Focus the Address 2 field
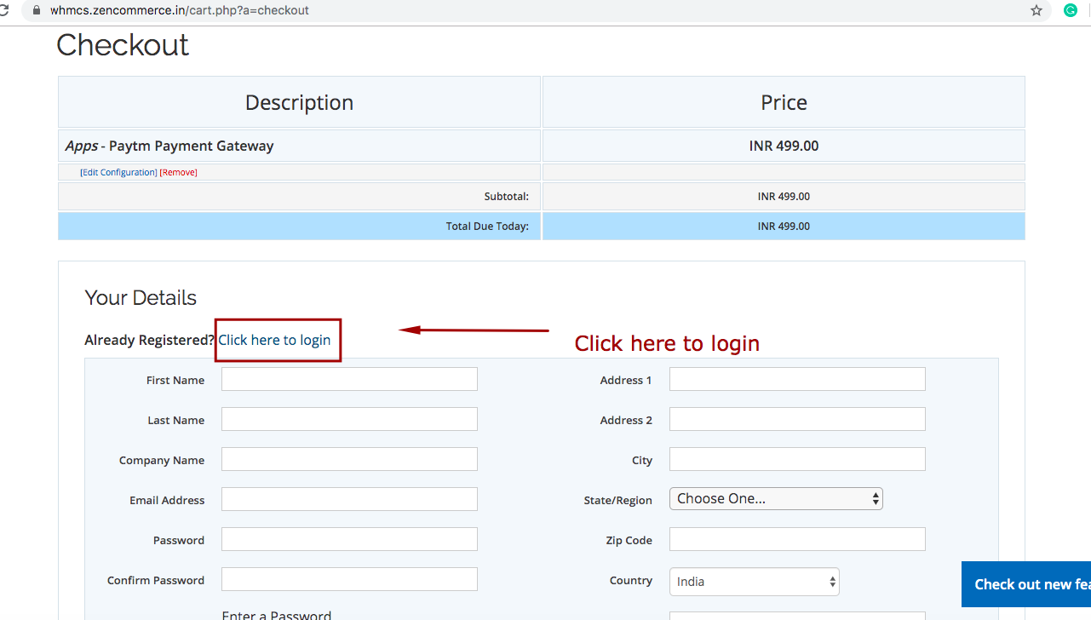Image resolution: width=1091 pixels, height=620 pixels. click(x=797, y=419)
